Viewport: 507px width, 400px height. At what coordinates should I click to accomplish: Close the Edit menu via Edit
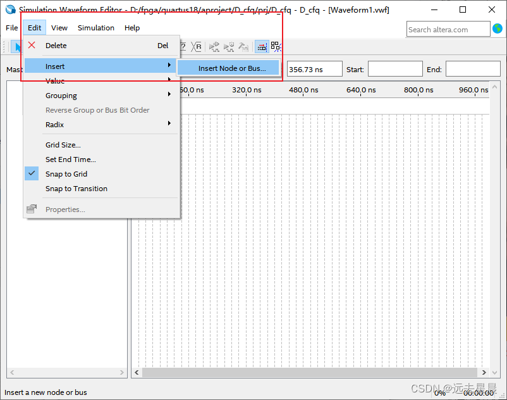pos(34,28)
